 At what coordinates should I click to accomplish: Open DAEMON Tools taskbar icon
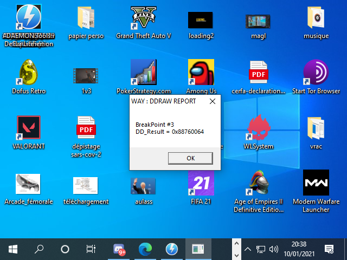(x=171, y=249)
